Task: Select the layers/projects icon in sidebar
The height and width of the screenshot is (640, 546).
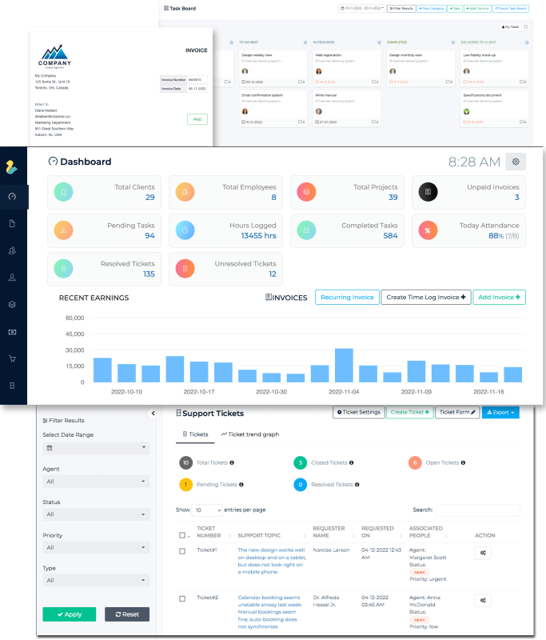Action: click(x=13, y=305)
